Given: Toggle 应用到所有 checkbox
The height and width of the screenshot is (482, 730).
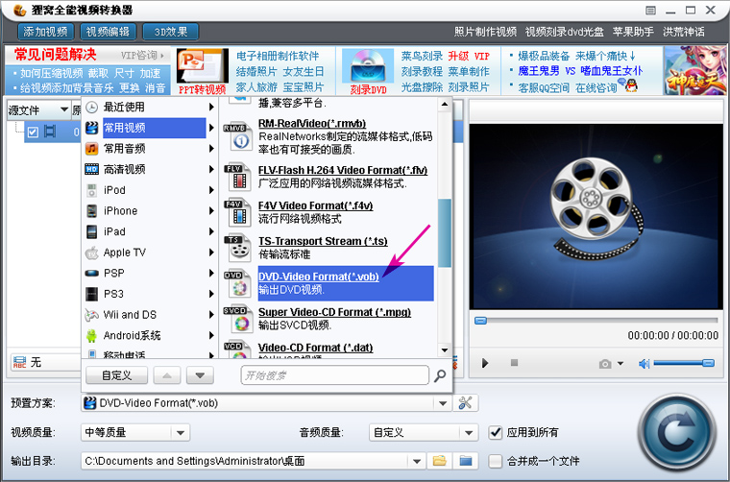Looking at the screenshot, I should pos(496,432).
